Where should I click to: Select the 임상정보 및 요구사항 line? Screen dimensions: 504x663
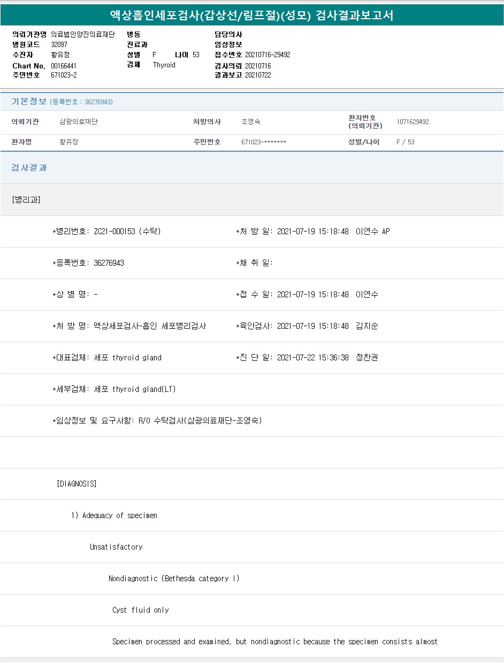point(157,421)
